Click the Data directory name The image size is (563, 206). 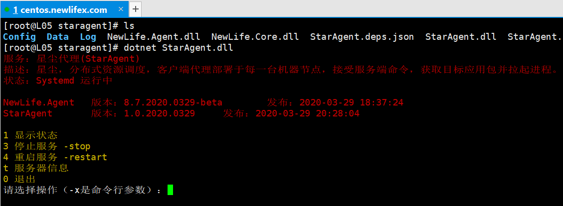57,36
